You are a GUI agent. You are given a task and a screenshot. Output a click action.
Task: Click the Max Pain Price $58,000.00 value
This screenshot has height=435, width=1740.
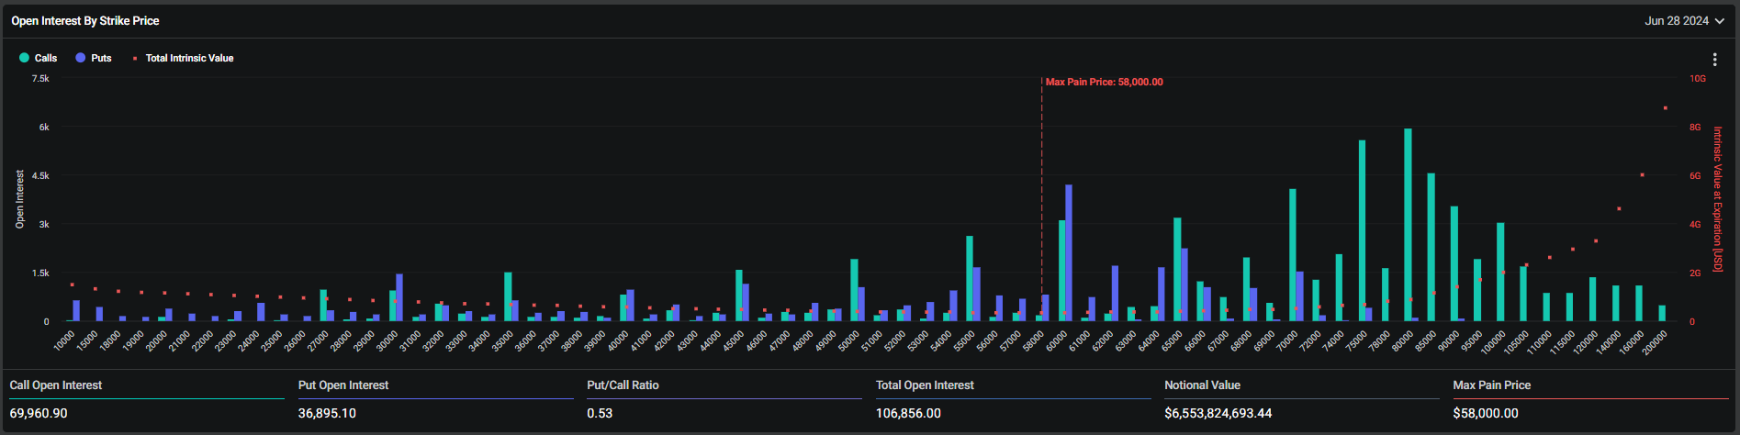click(x=1485, y=413)
